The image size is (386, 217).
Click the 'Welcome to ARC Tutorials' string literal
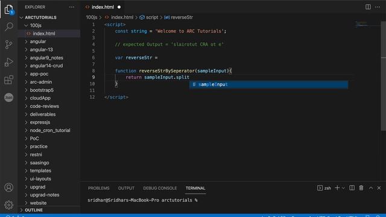(189, 31)
